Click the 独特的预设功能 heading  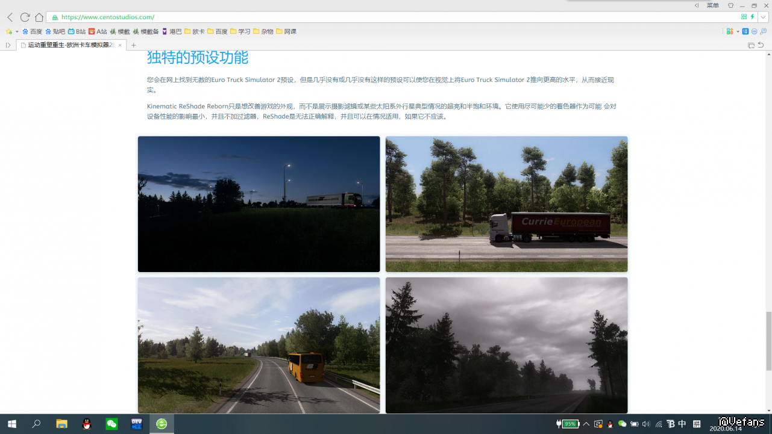click(198, 58)
